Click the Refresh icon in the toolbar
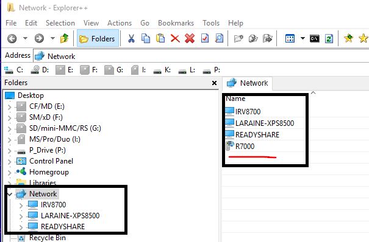Screen dimensions: 369x242 [x=329, y=38]
